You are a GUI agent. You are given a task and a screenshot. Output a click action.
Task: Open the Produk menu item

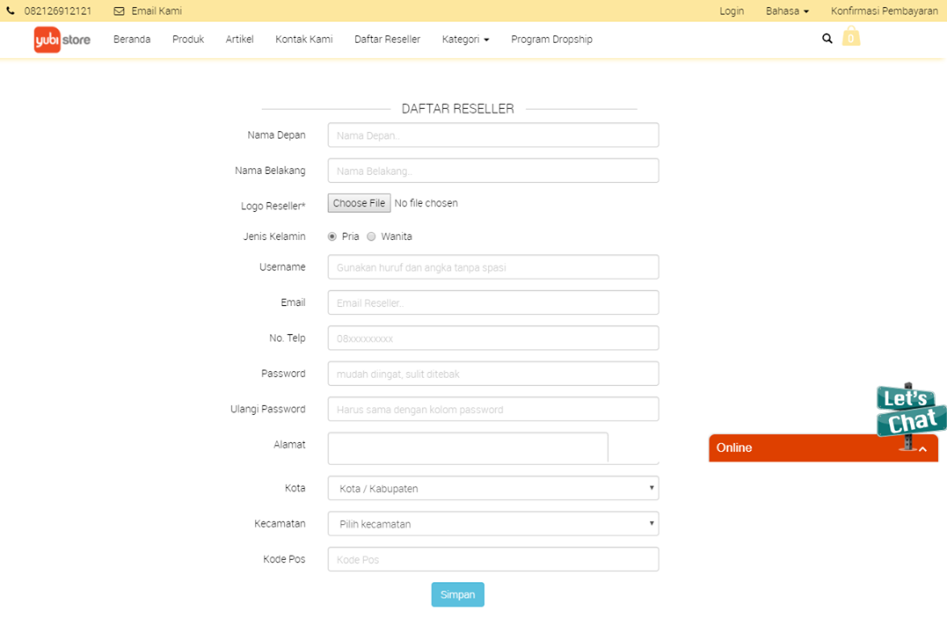(188, 40)
